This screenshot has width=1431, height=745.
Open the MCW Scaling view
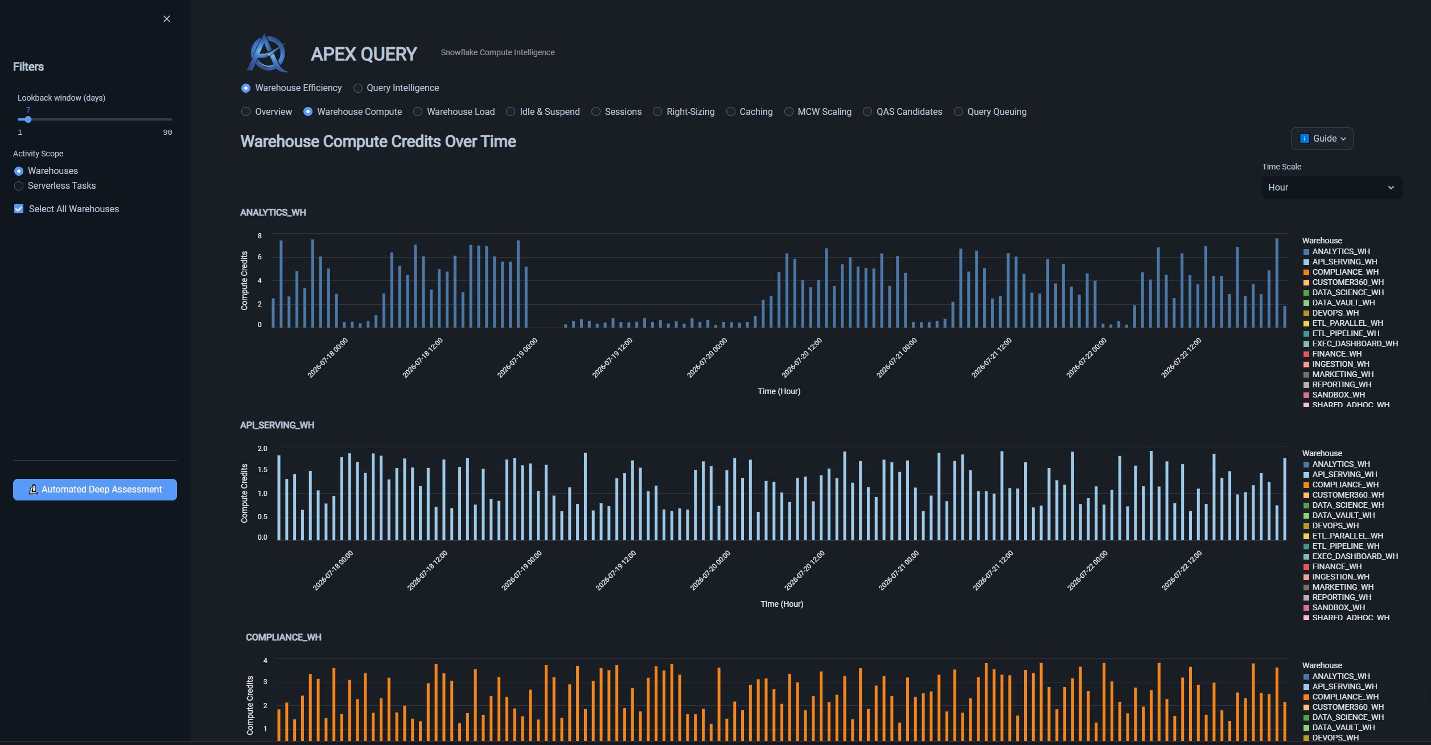[817, 112]
